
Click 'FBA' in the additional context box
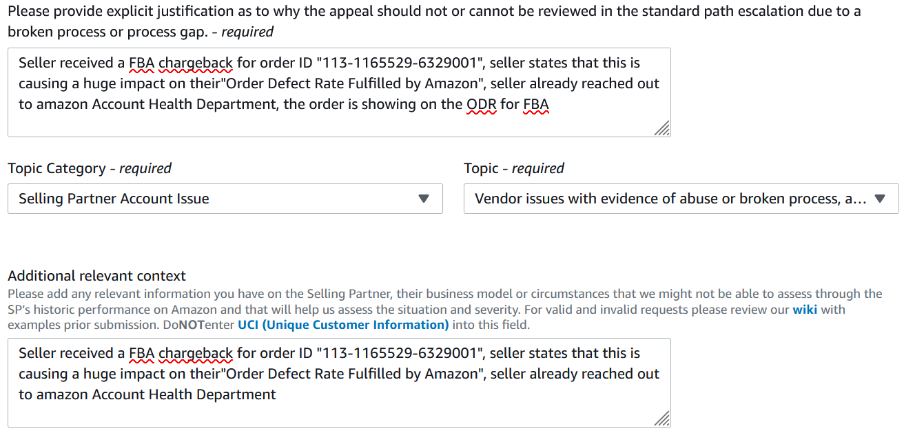point(141,354)
